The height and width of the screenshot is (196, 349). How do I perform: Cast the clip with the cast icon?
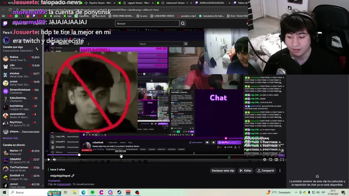pos(270,160)
